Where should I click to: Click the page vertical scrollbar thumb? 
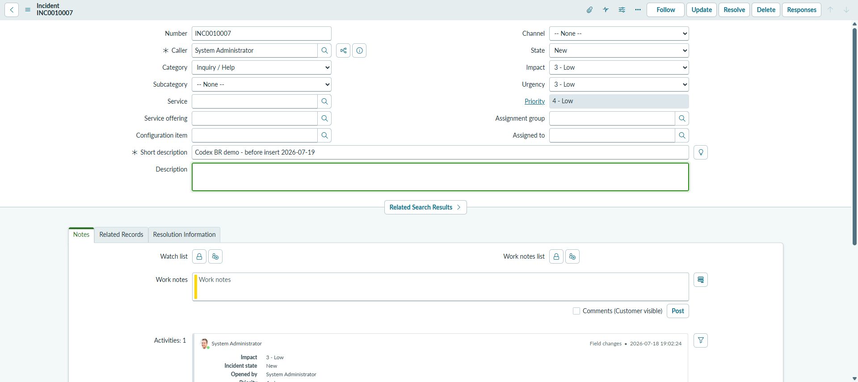pyautogui.click(x=854, y=136)
